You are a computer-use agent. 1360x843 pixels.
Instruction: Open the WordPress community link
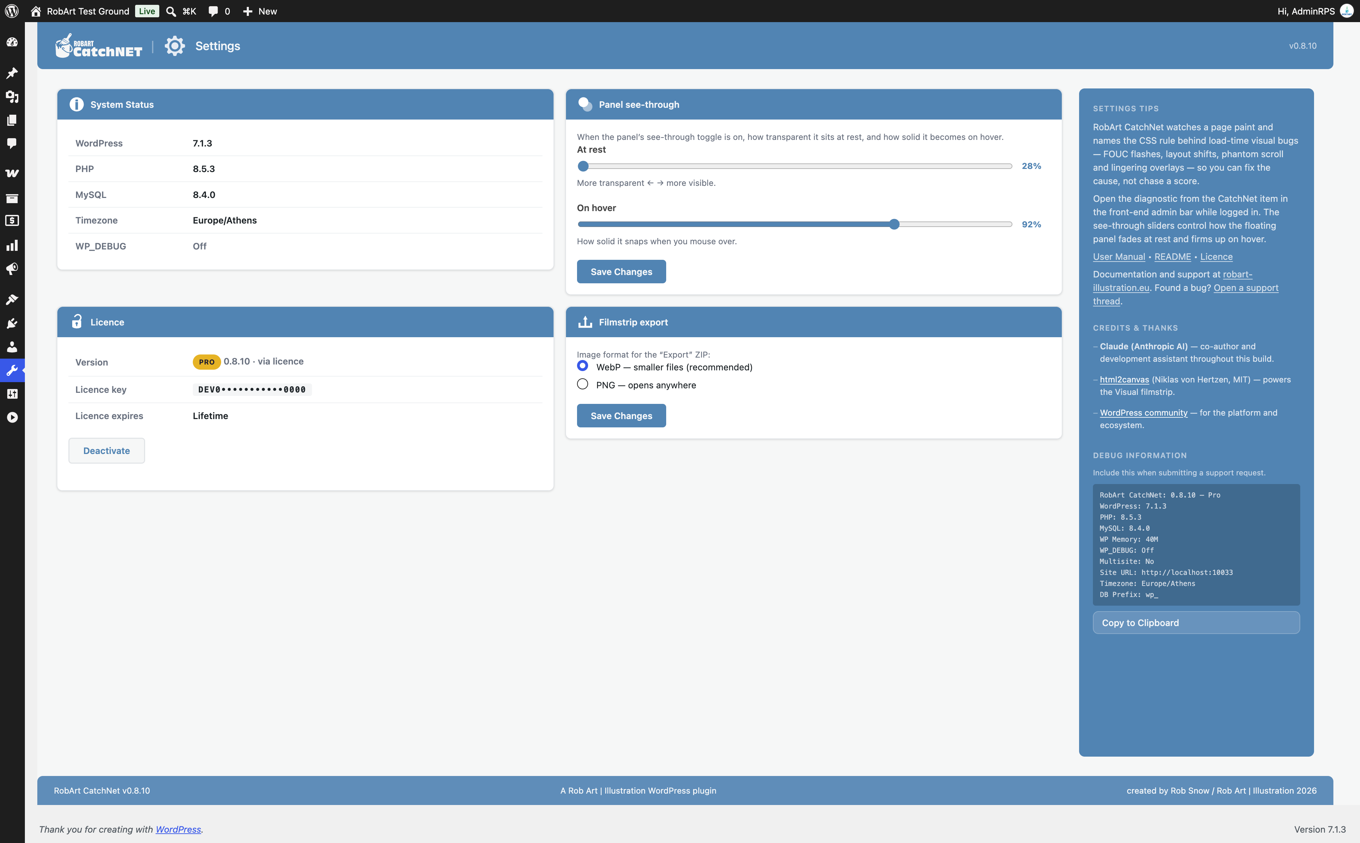(1144, 413)
